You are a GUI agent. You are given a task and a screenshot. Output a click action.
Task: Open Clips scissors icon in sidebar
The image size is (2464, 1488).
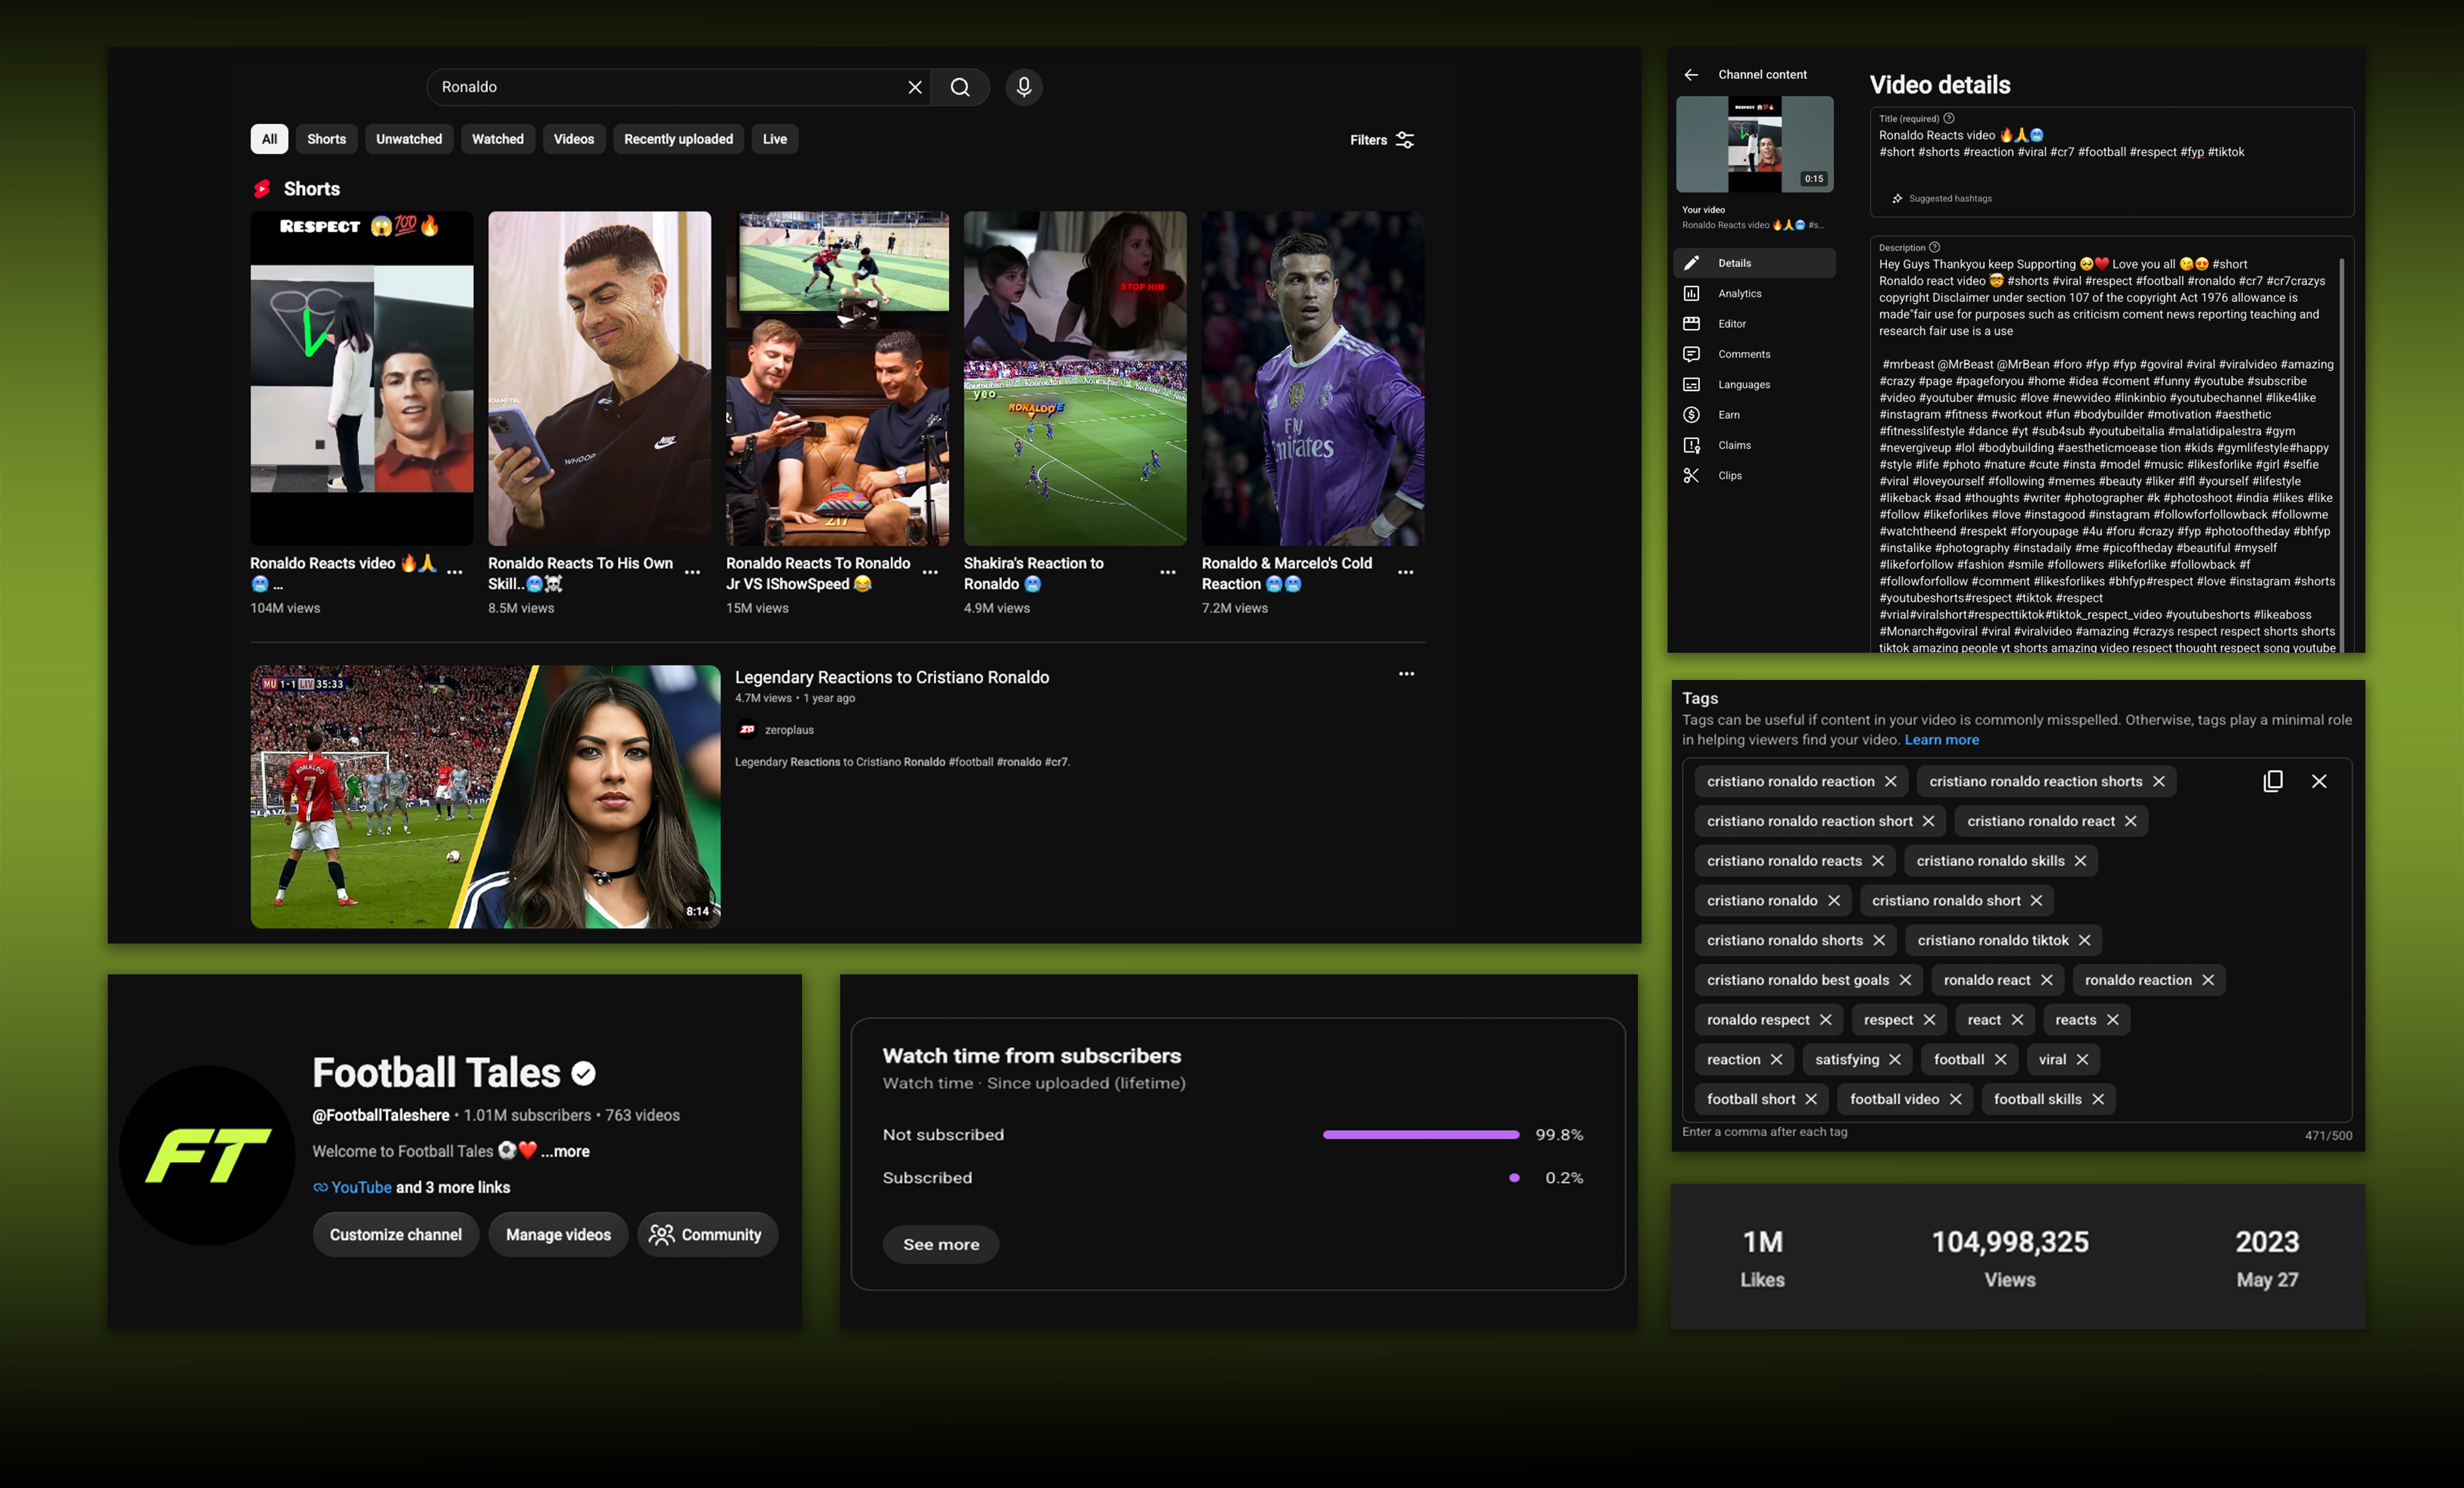tap(1691, 476)
